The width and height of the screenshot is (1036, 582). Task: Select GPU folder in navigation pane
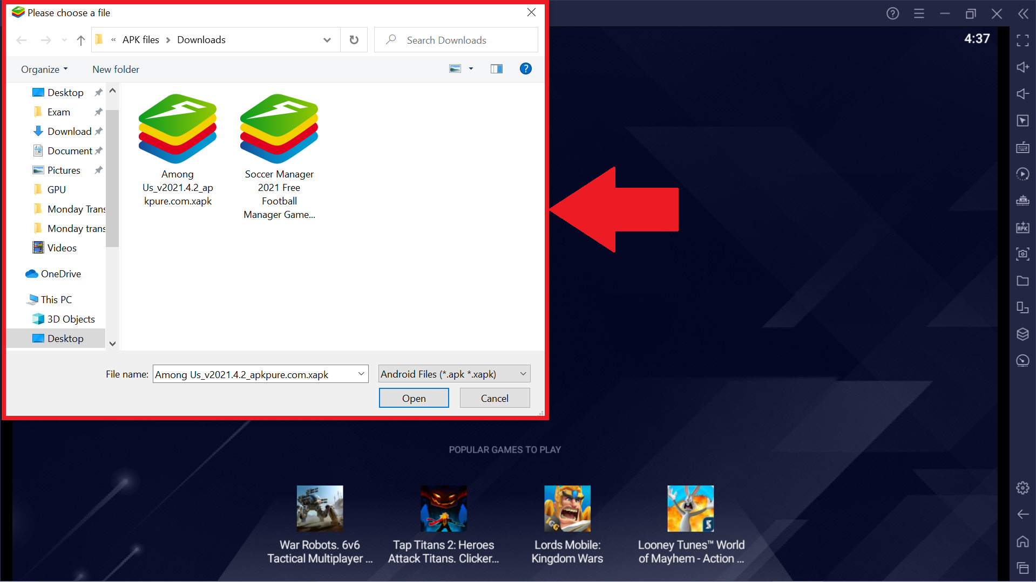coord(56,190)
